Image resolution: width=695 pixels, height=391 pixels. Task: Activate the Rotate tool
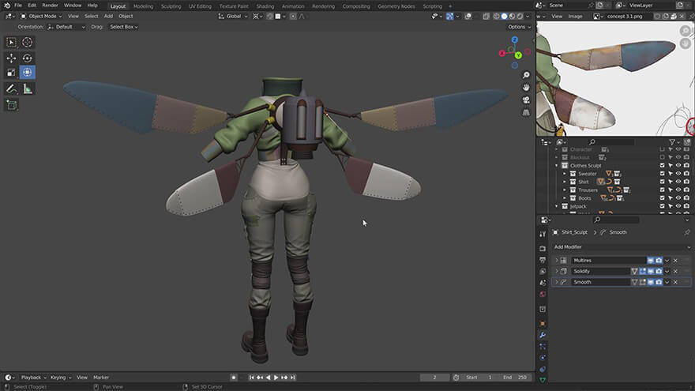click(27, 58)
